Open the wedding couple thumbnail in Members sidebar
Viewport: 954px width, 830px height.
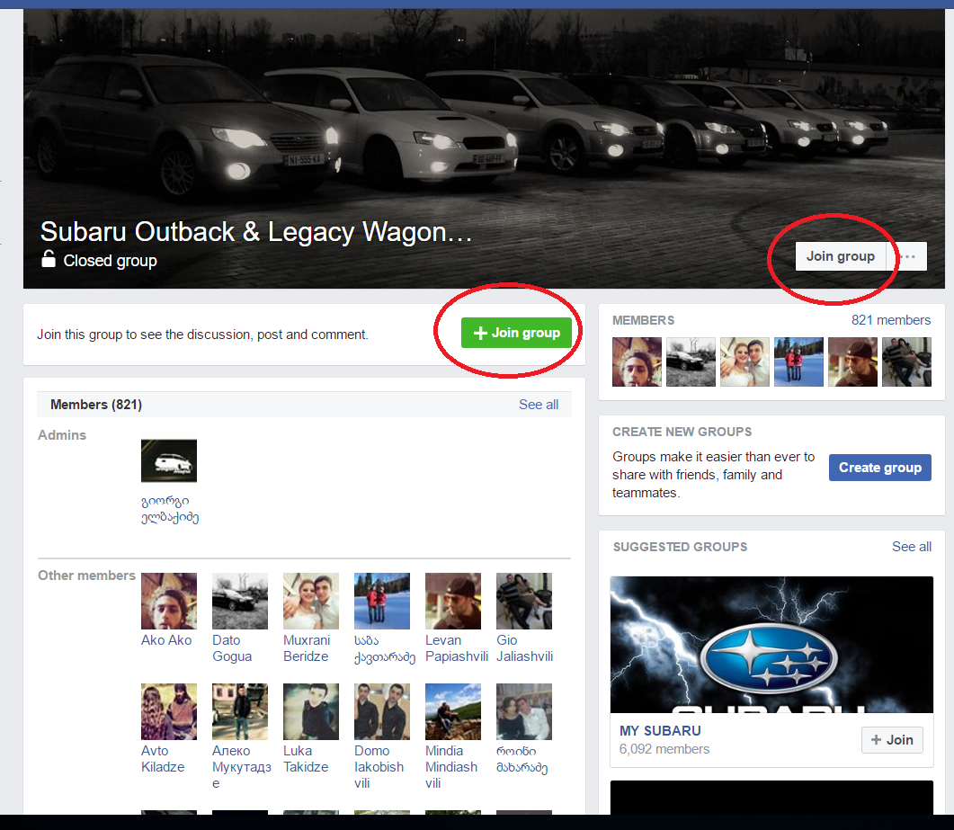point(744,362)
